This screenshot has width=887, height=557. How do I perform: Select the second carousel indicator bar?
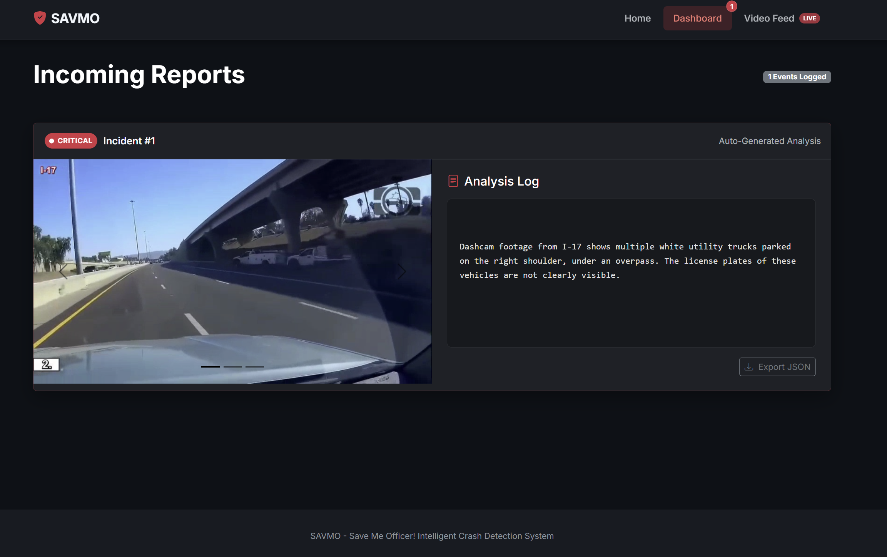tap(232, 366)
